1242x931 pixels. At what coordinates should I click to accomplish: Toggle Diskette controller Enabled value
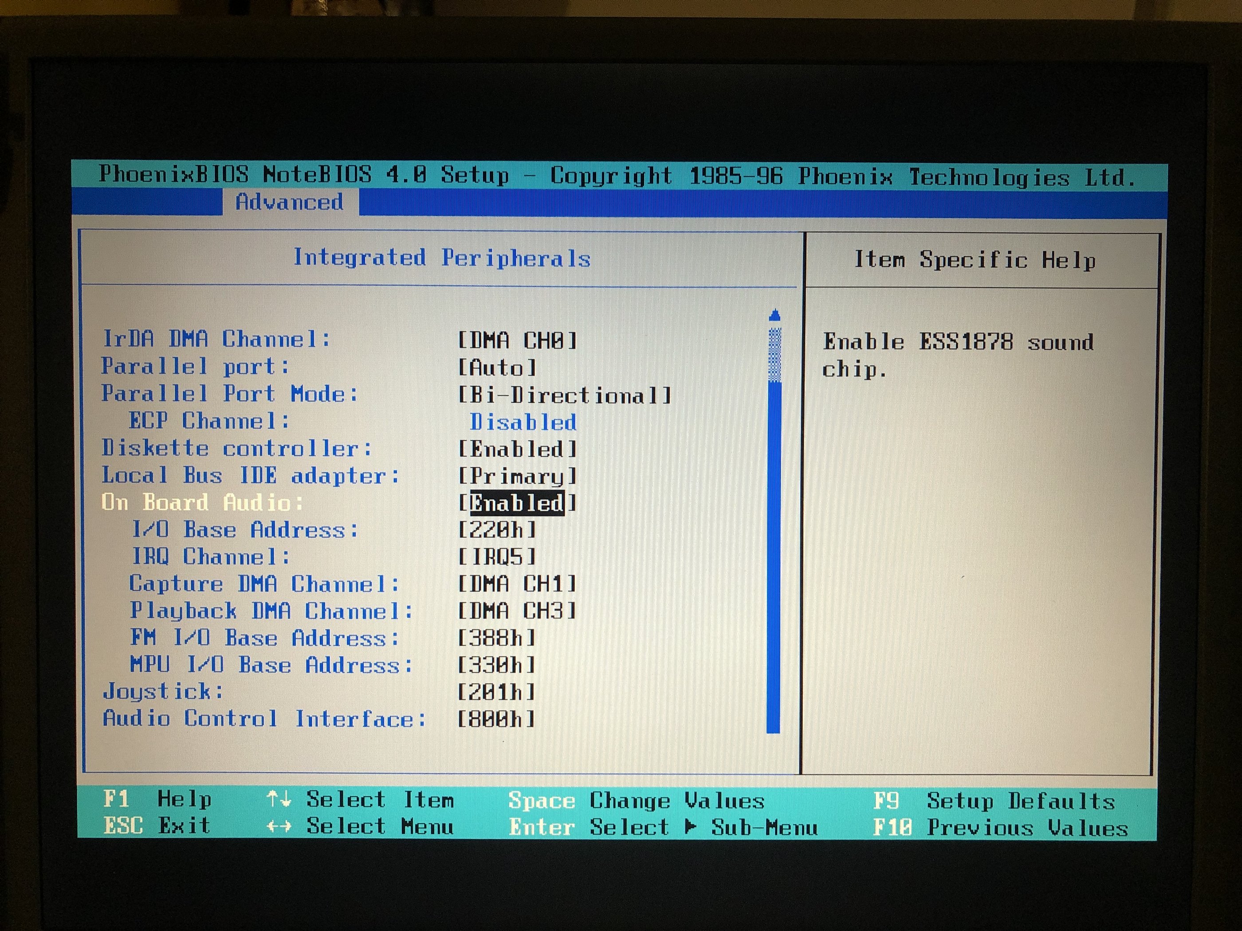point(517,449)
